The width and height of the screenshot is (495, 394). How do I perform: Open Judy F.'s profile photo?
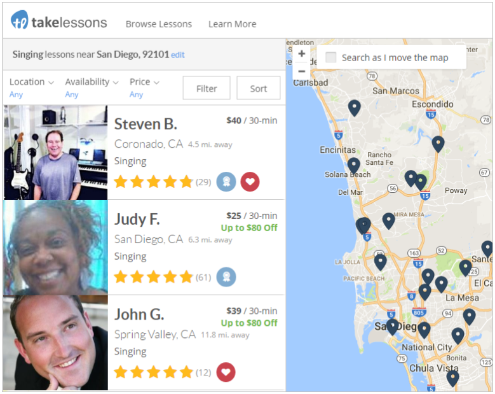[55, 248]
